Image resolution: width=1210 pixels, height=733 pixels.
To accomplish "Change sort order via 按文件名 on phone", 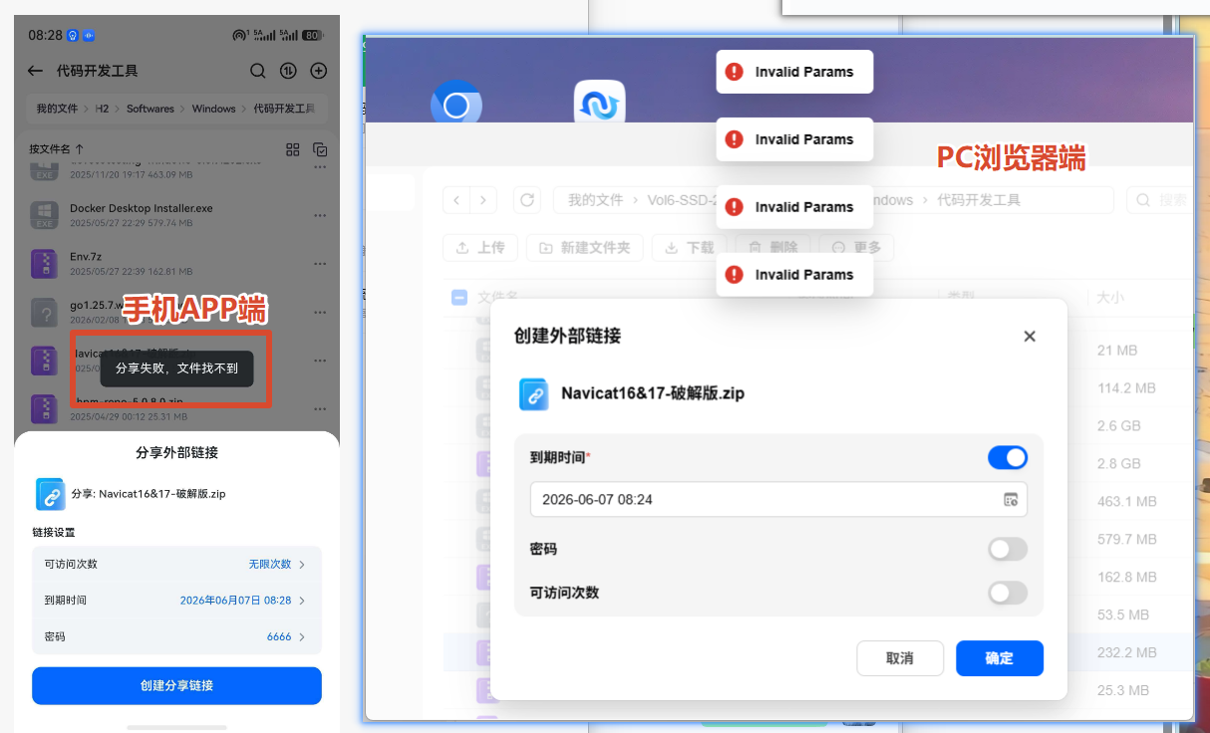I will tap(56, 148).
